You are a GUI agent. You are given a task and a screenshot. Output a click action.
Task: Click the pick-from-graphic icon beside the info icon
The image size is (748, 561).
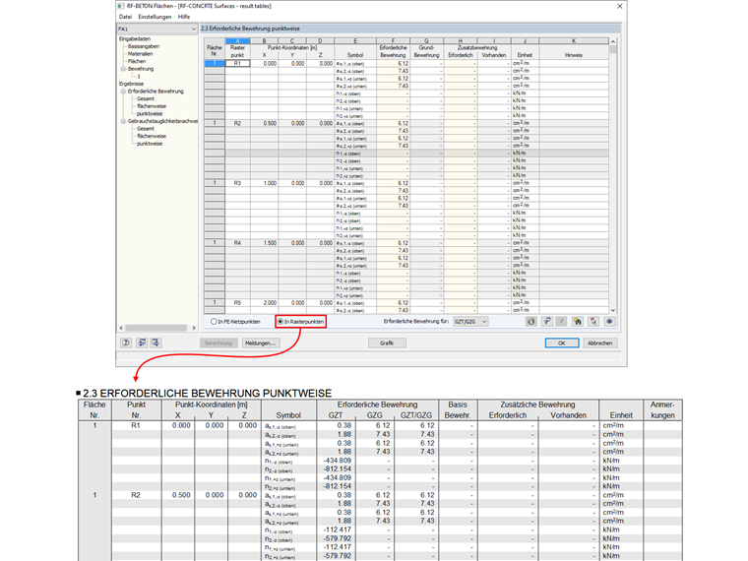point(546,322)
